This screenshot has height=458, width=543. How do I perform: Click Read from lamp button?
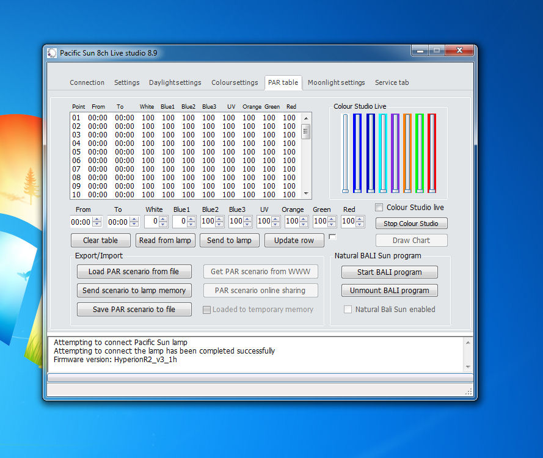pyautogui.click(x=165, y=240)
